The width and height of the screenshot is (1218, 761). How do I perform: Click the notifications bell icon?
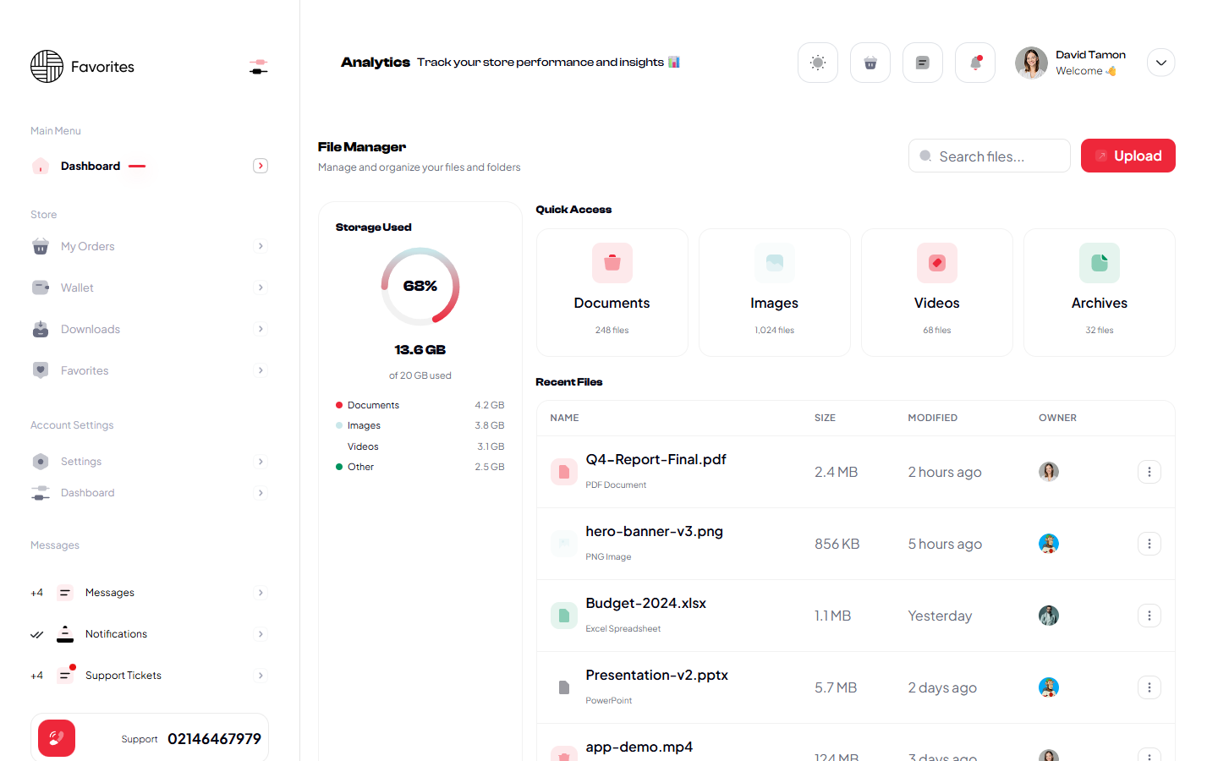[974, 62]
